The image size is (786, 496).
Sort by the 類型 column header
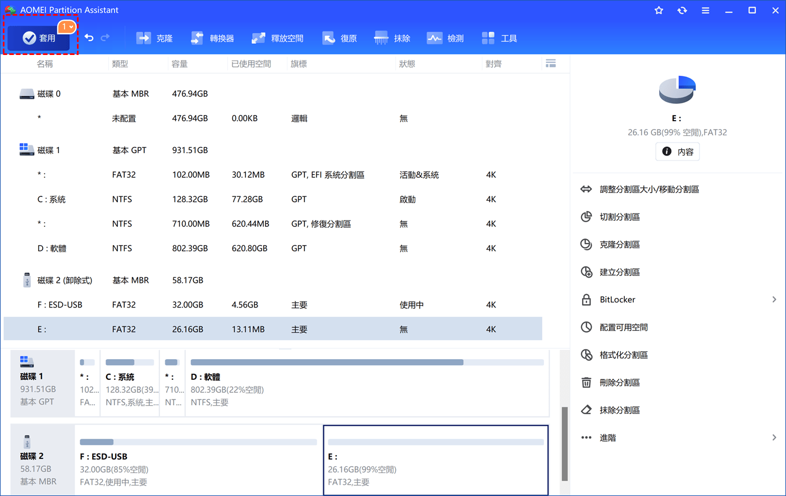120,64
